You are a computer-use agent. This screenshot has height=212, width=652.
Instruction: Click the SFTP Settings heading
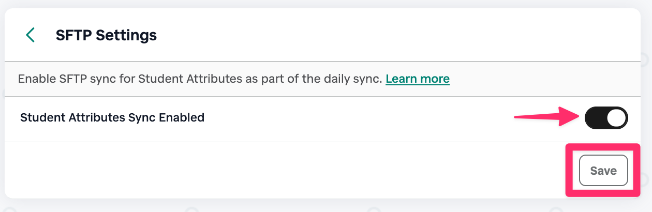tap(106, 35)
